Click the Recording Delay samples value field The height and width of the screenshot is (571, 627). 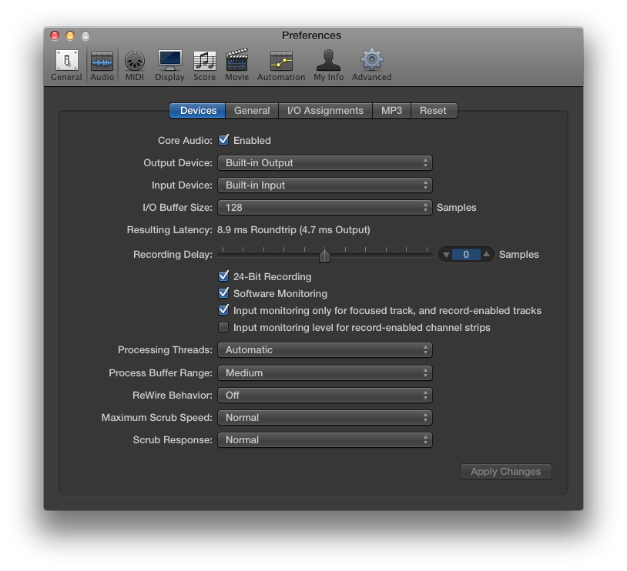pos(466,255)
